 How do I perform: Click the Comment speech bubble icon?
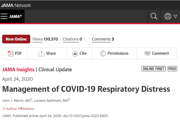tap(147, 54)
